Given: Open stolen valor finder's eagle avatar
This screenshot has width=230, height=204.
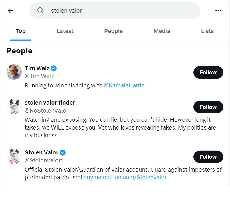Looking at the screenshot, I should tap(14, 107).
